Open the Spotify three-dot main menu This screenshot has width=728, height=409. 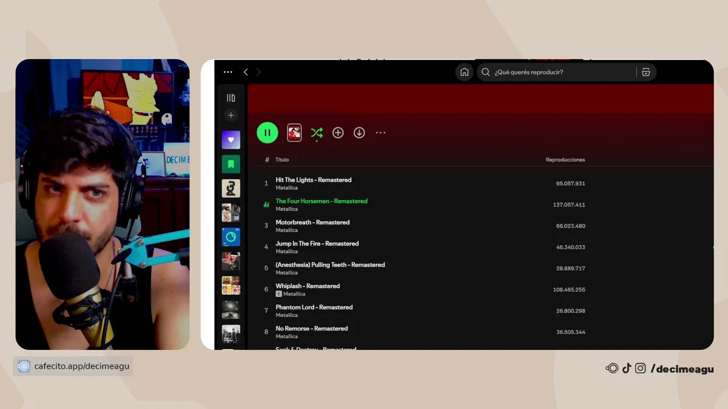[x=228, y=72]
